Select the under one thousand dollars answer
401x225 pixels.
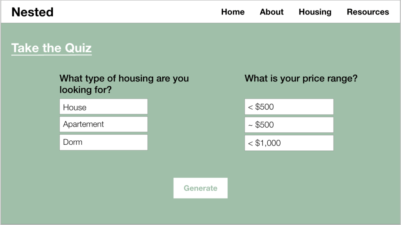pyautogui.click(x=289, y=143)
